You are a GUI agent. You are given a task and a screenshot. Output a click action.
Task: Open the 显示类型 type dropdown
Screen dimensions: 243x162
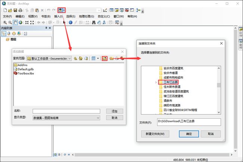[66, 118]
